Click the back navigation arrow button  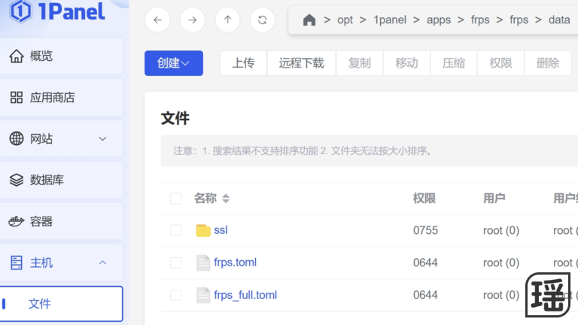(x=157, y=20)
